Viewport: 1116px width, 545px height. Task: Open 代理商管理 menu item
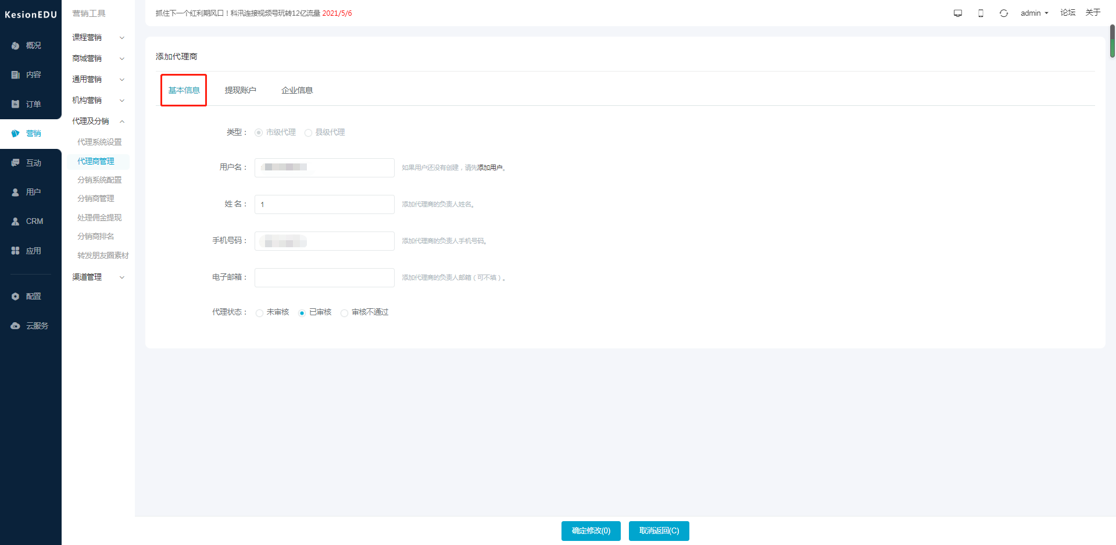96,161
